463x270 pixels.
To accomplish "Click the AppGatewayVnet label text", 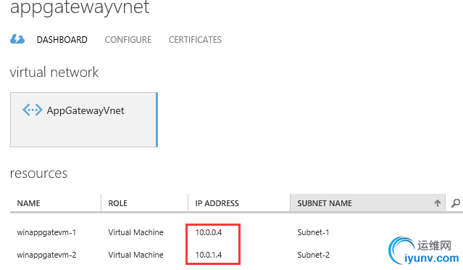I will coord(85,110).
